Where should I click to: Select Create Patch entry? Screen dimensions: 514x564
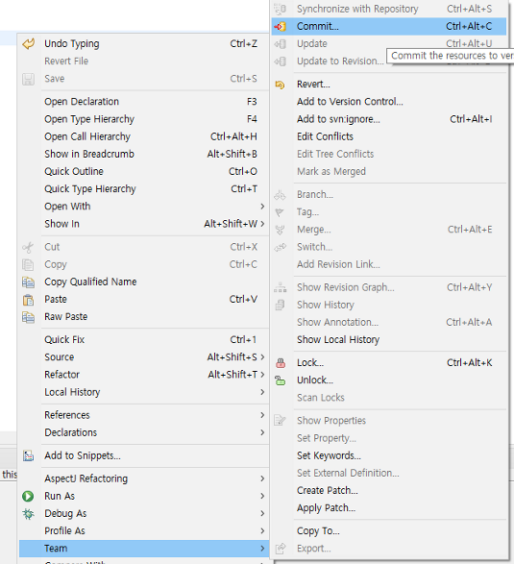click(x=389, y=491)
